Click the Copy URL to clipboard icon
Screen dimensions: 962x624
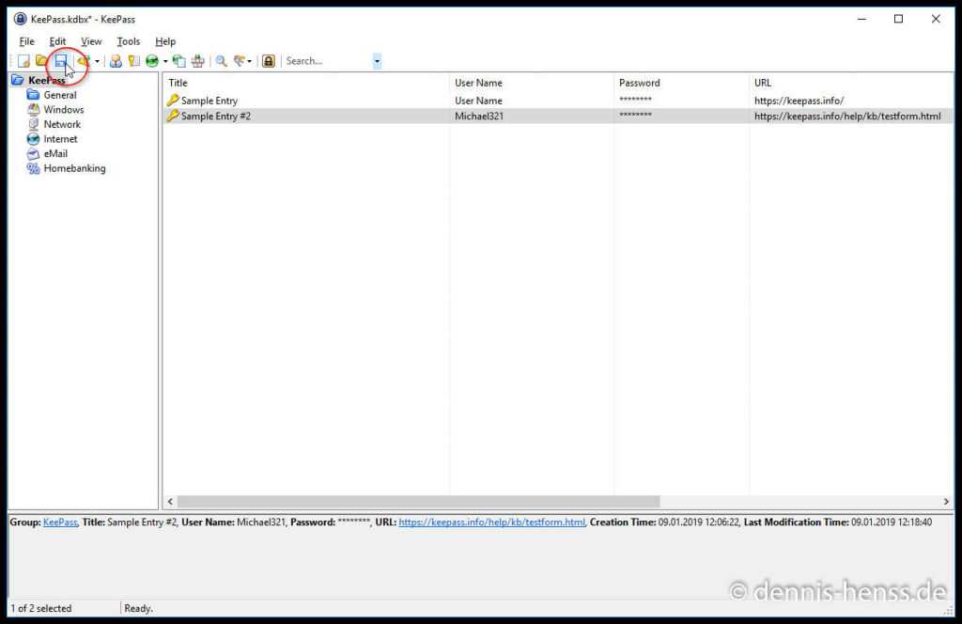tap(179, 61)
